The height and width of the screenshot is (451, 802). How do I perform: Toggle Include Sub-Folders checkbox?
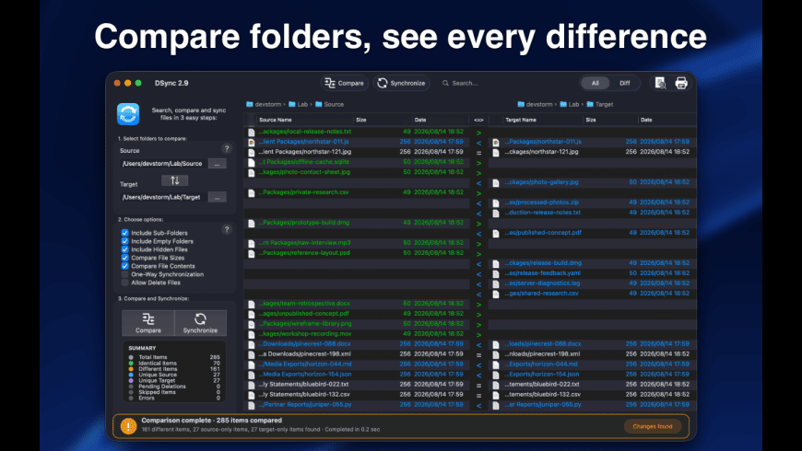pyautogui.click(x=124, y=233)
